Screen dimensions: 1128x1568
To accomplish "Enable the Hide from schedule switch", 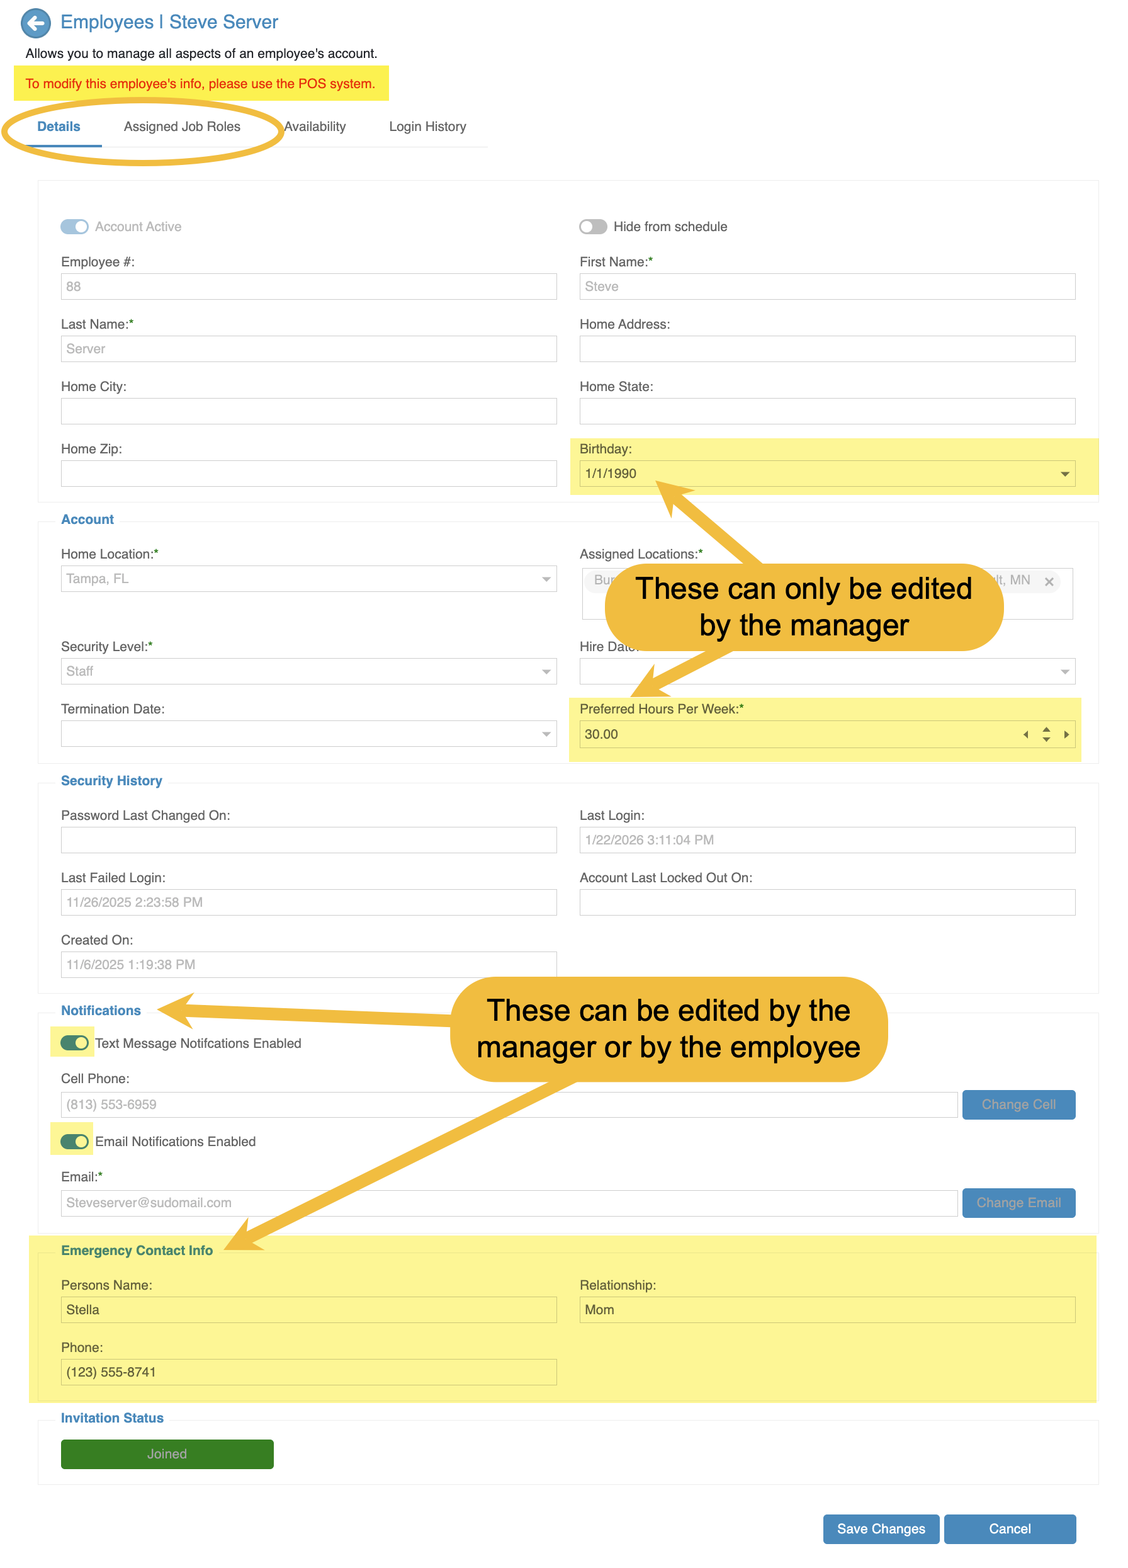I will (593, 227).
